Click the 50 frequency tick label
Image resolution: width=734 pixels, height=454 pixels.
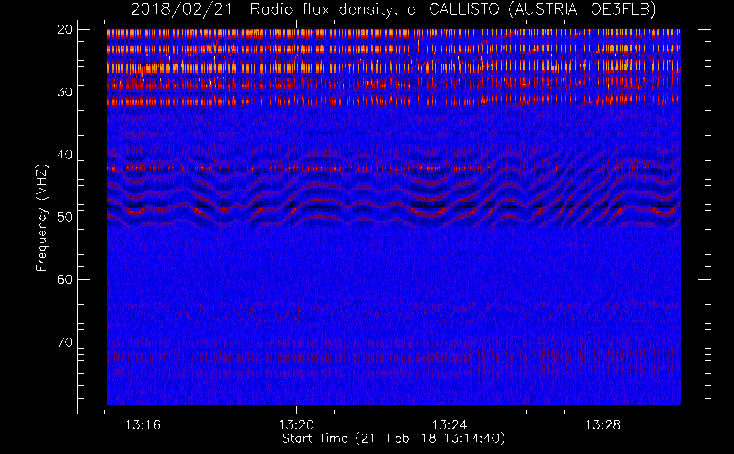(65, 217)
